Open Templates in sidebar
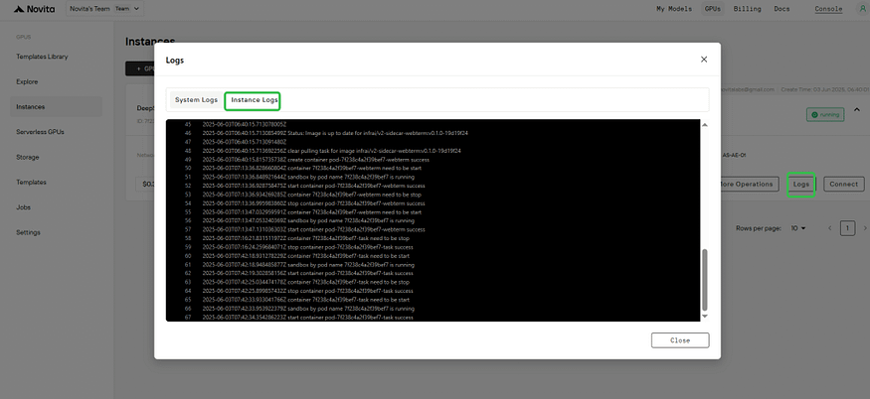The image size is (870, 399). [x=31, y=183]
